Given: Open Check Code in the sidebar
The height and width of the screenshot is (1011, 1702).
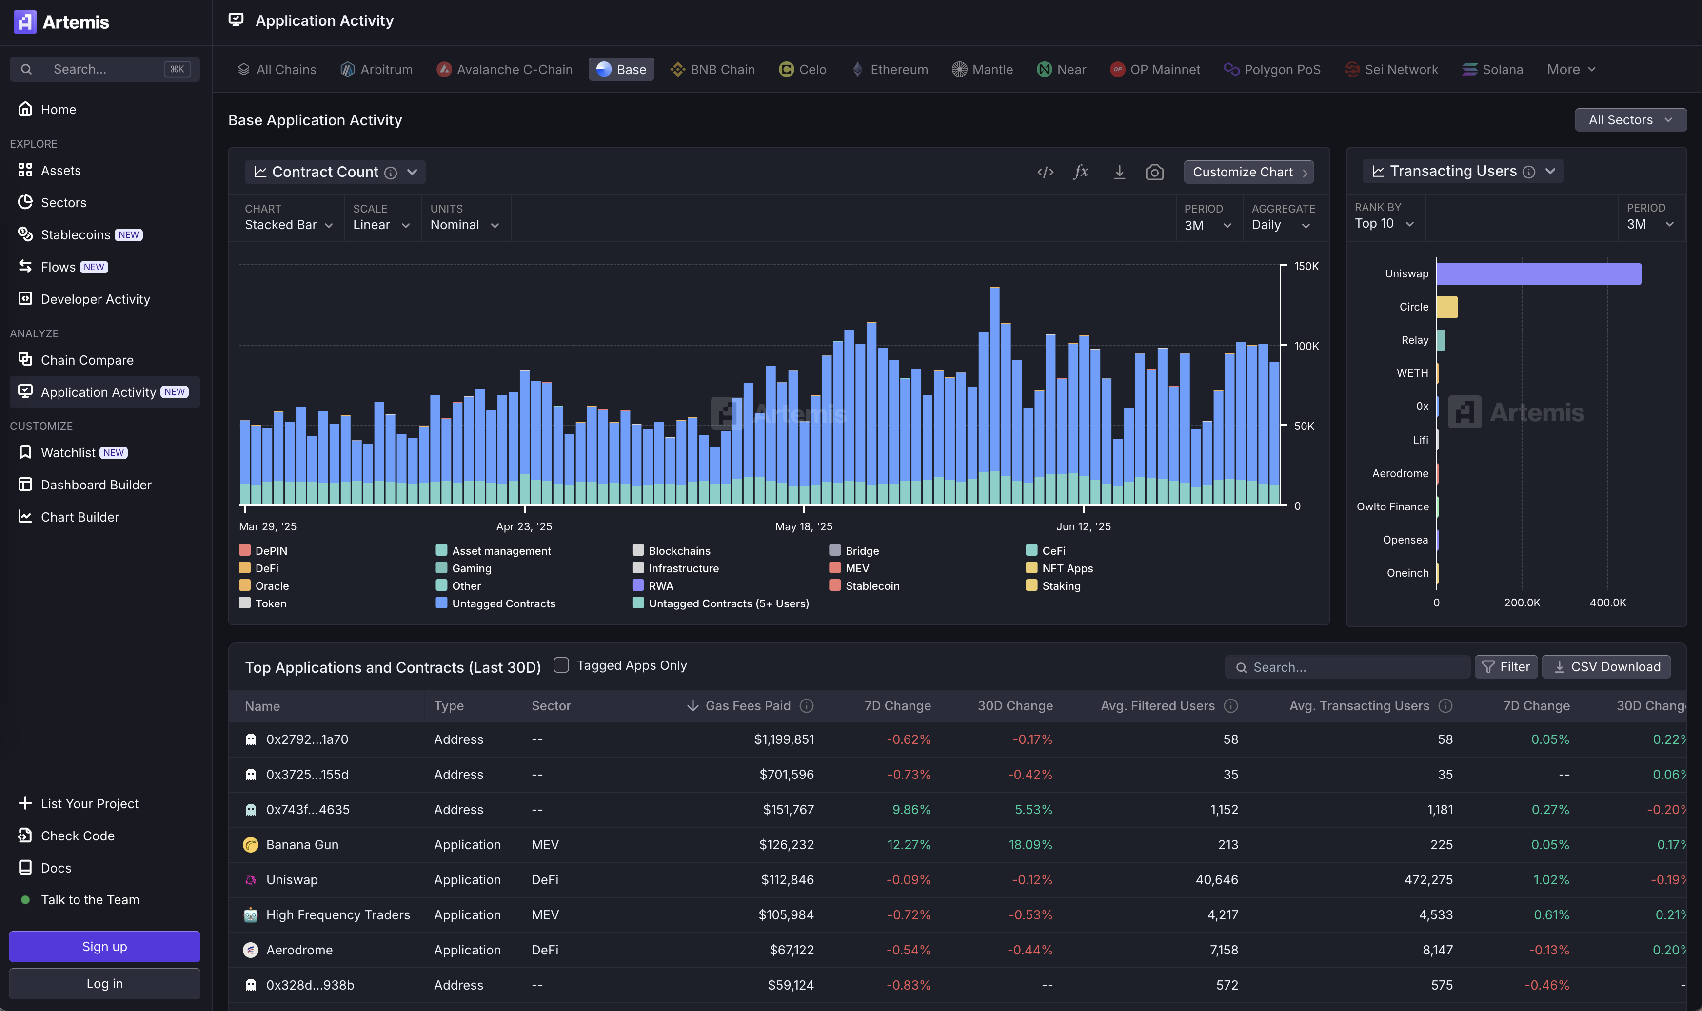Looking at the screenshot, I should coord(78,836).
